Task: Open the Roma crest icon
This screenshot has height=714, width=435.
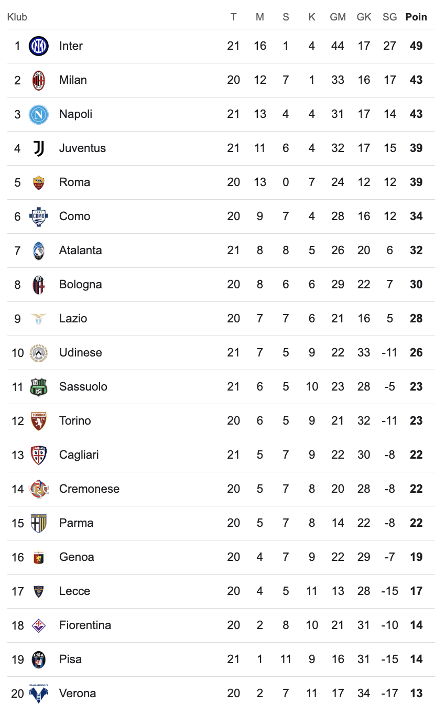Action: tap(39, 182)
